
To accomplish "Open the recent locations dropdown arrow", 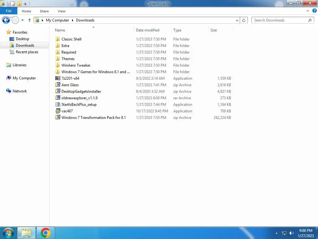I will (x=22, y=20).
